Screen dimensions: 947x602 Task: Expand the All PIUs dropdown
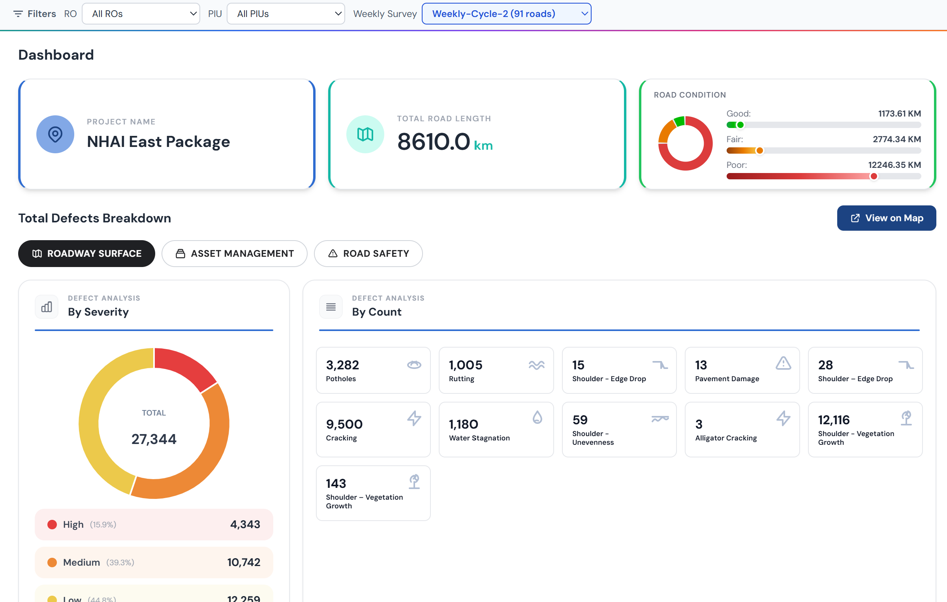coord(286,14)
